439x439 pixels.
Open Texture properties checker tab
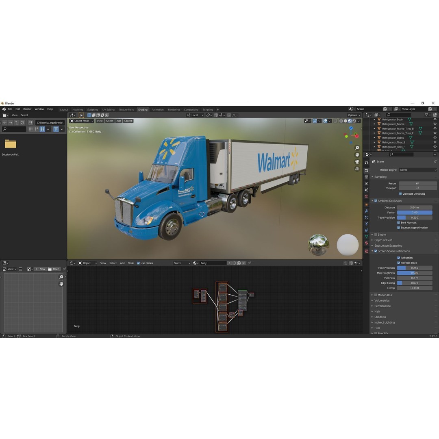click(x=367, y=251)
